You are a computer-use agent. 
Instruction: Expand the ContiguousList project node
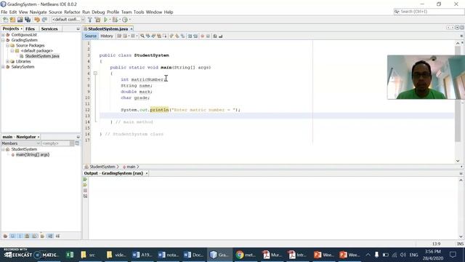pos(3,35)
